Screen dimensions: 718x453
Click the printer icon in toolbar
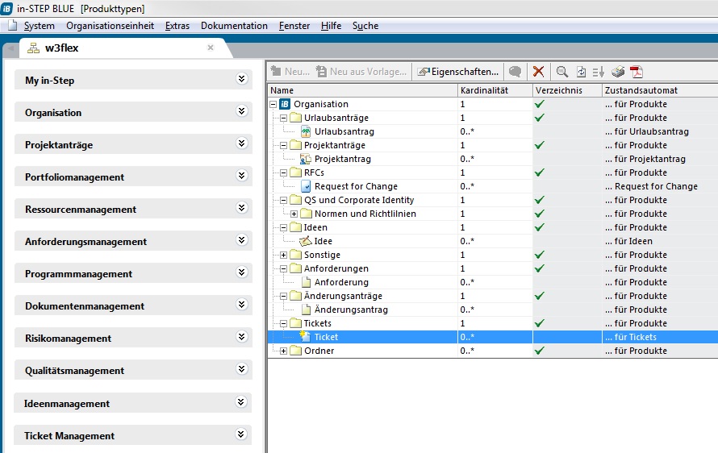click(618, 72)
